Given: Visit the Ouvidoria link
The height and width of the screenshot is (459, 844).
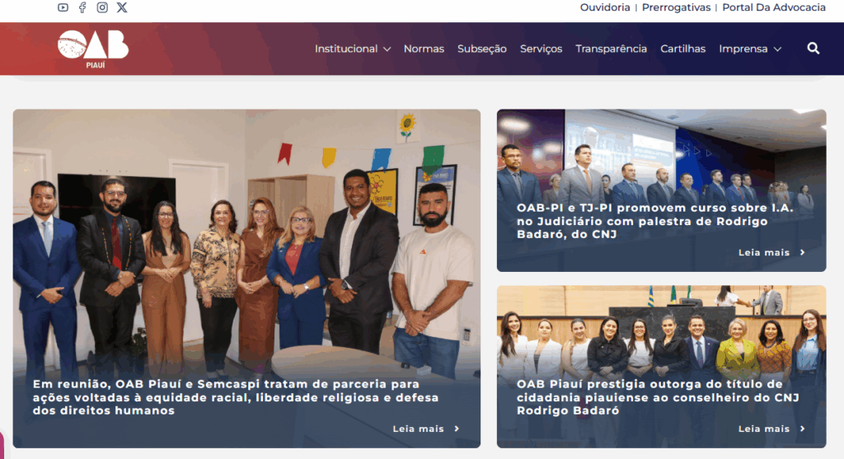Looking at the screenshot, I should click(604, 7).
